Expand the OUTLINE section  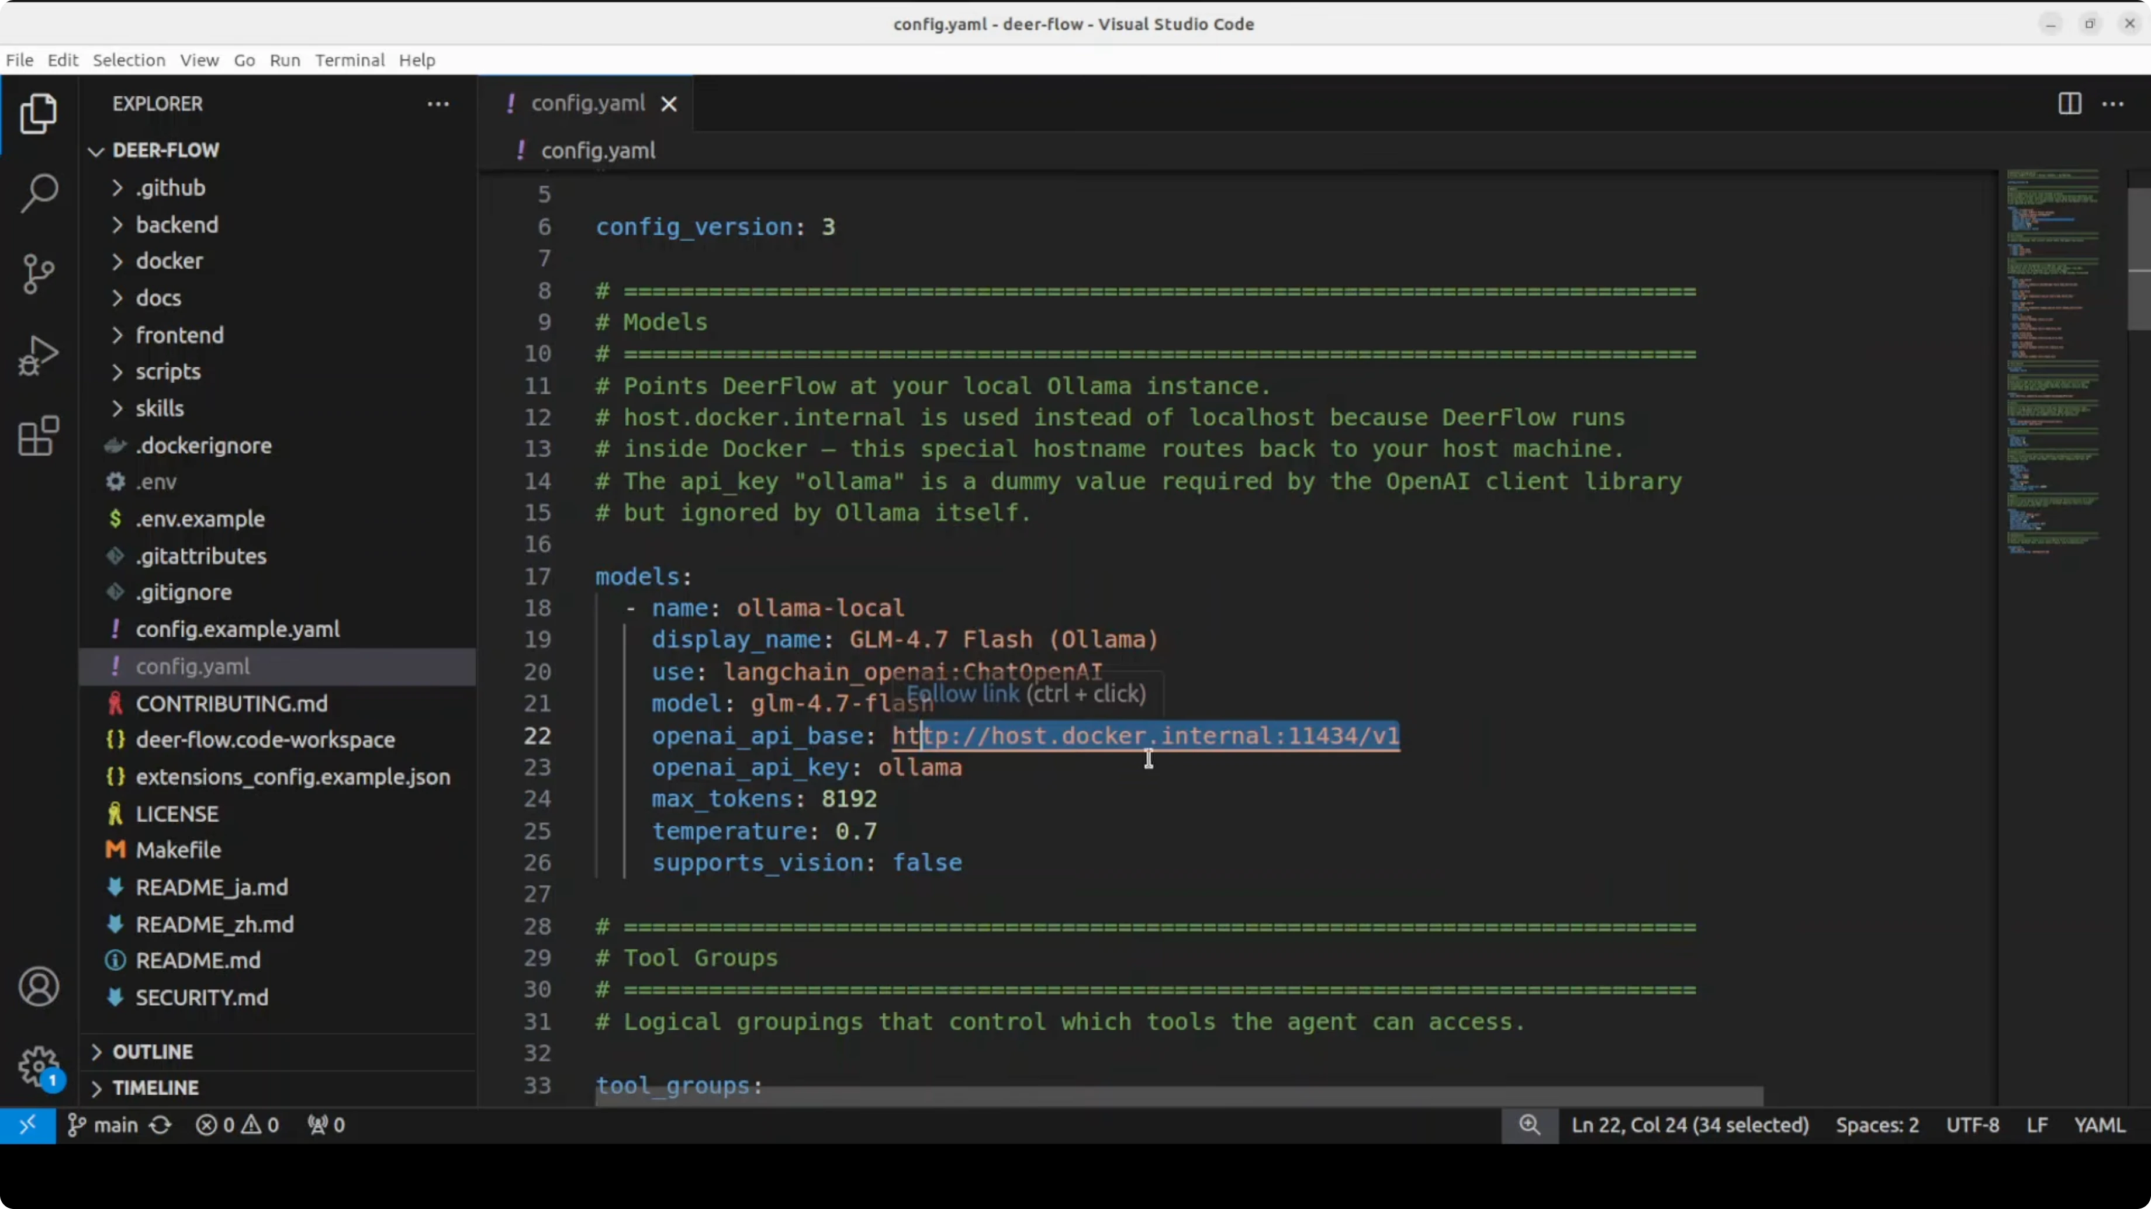pos(153,1051)
